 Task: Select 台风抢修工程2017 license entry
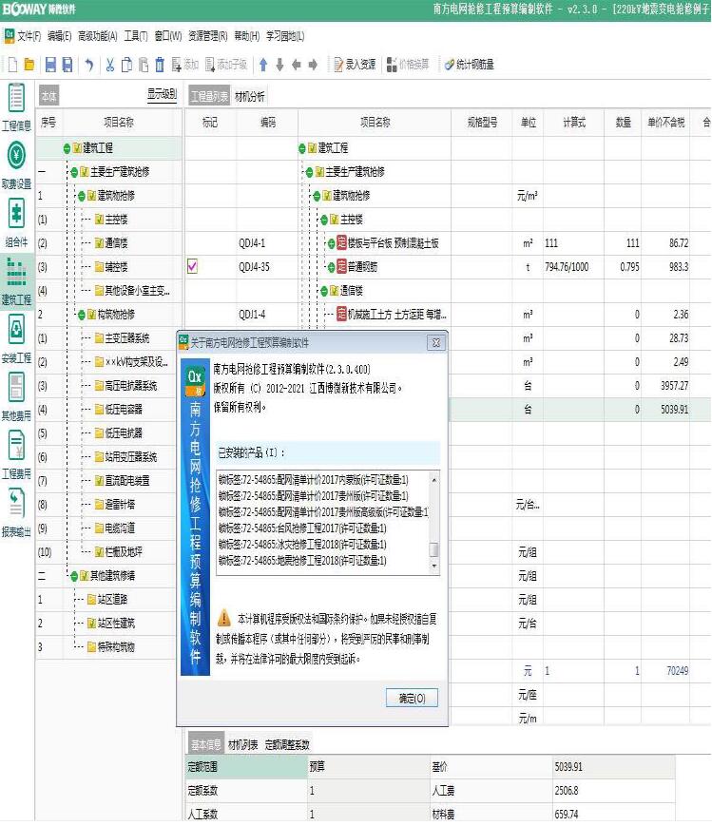[x=302, y=528]
